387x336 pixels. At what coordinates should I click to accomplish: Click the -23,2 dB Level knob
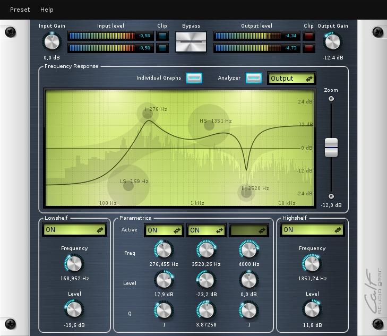(x=207, y=280)
